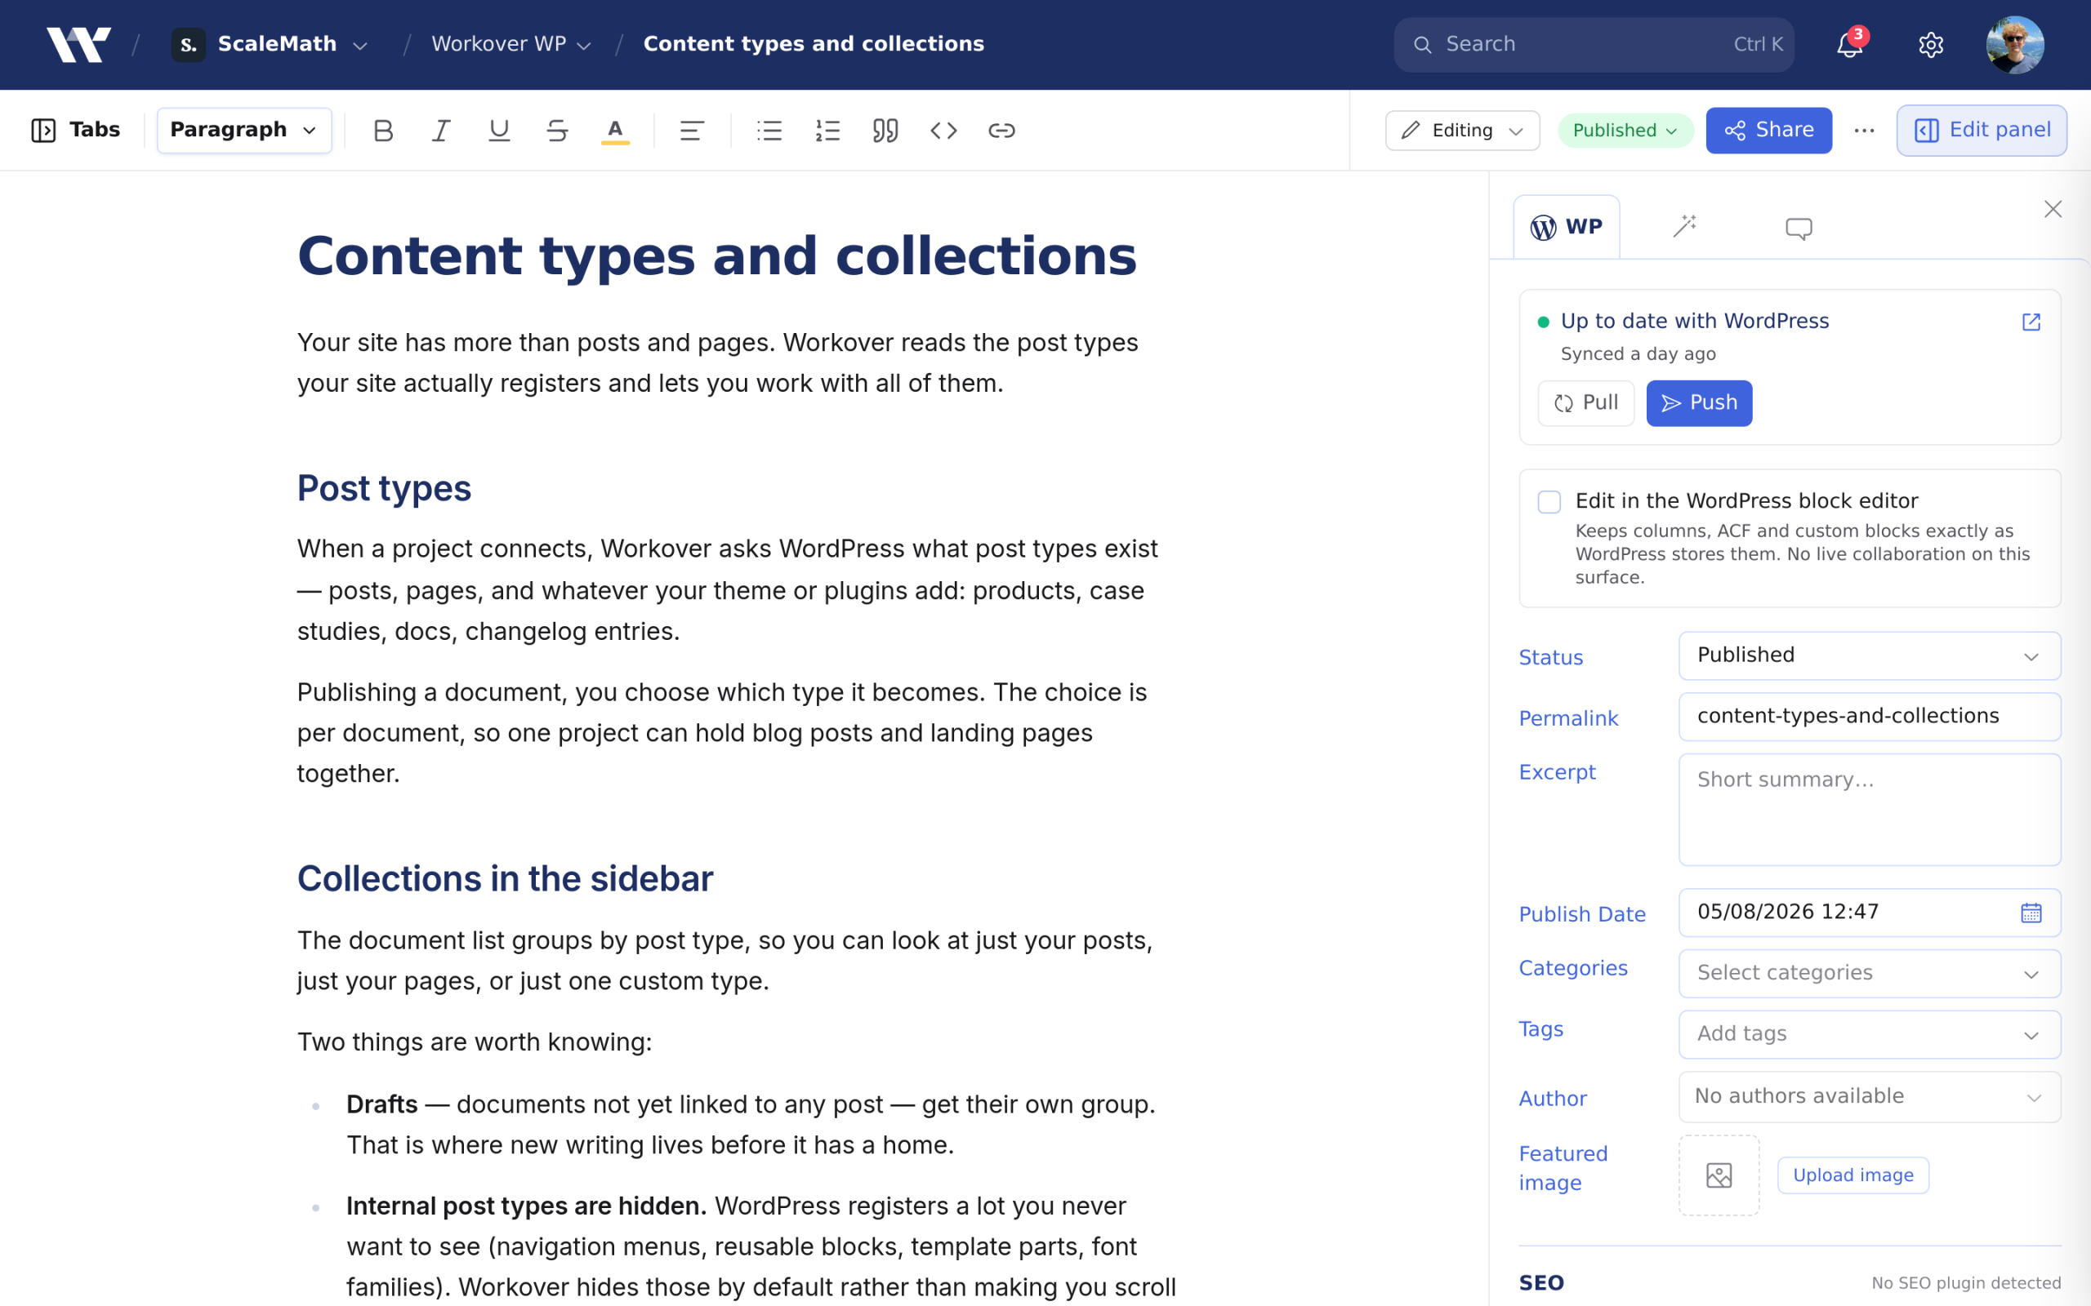This screenshot has height=1306, width=2091.
Task: Click the Publish Date field
Action: tap(1869, 912)
